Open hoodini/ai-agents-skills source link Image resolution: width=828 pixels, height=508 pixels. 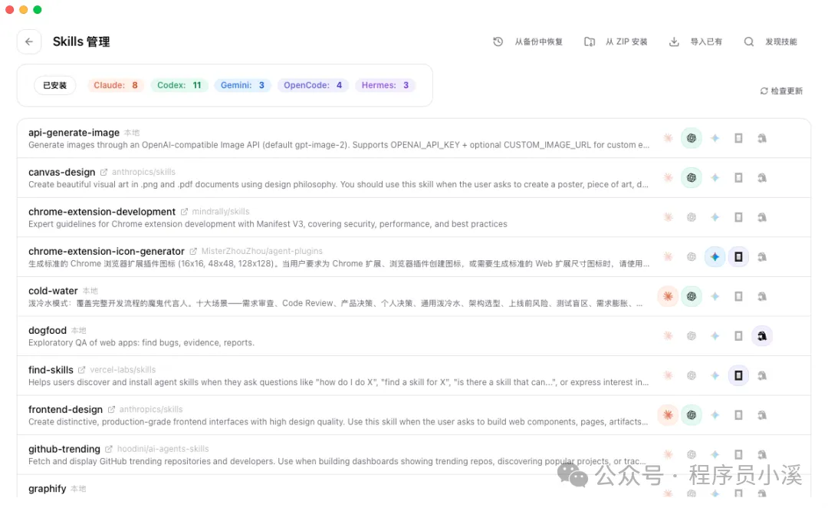click(163, 450)
